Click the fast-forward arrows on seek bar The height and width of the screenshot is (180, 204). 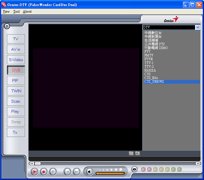198,164
